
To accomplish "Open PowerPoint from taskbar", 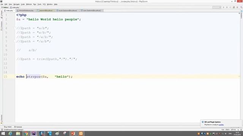I will point(73,133).
